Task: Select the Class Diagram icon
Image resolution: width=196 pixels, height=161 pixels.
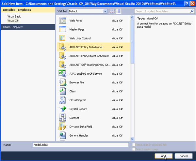Action: (x=62, y=100)
